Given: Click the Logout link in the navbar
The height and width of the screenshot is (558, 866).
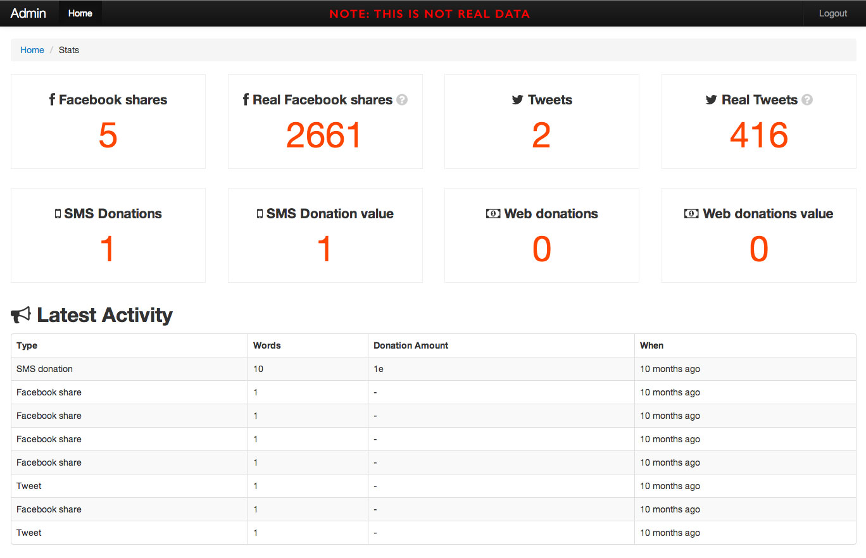Looking at the screenshot, I should (x=832, y=13).
